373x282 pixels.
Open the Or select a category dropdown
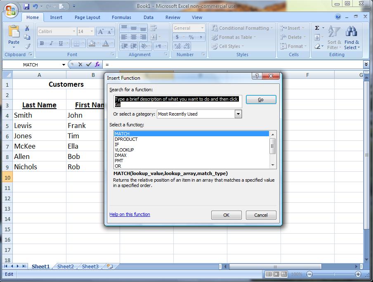tap(238, 114)
